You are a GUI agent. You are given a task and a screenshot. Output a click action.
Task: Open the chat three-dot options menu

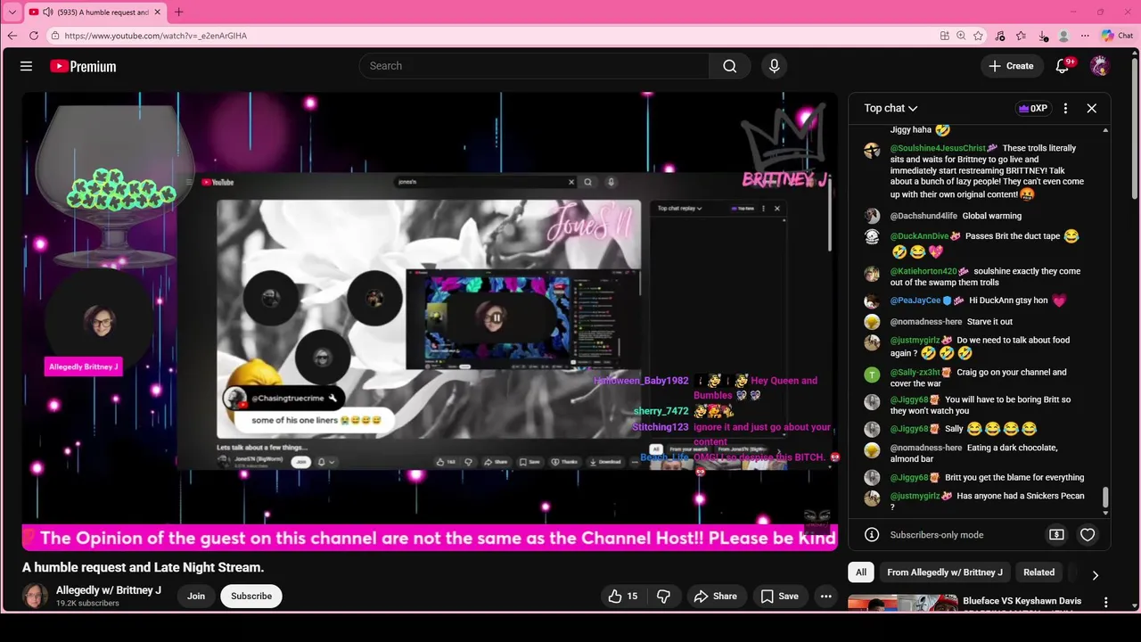click(x=1065, y=108)
